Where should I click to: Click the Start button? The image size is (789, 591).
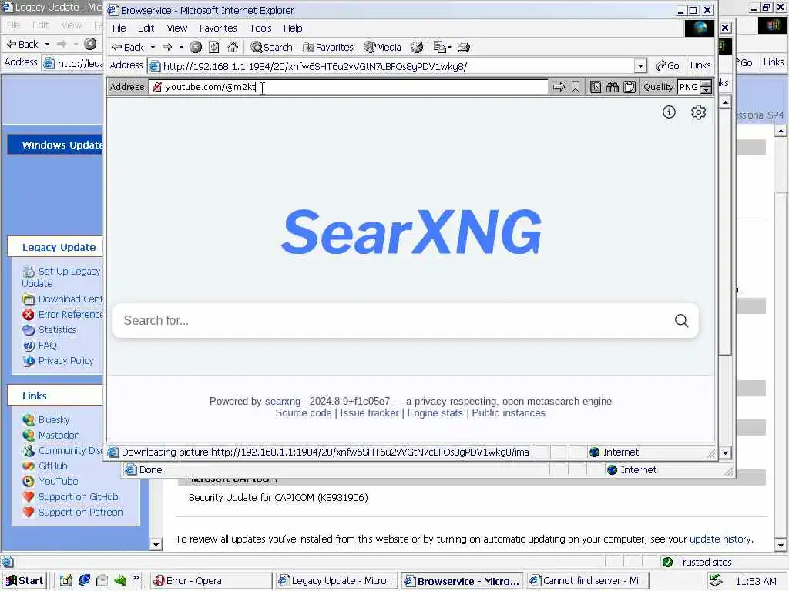(x=24, y=581)
